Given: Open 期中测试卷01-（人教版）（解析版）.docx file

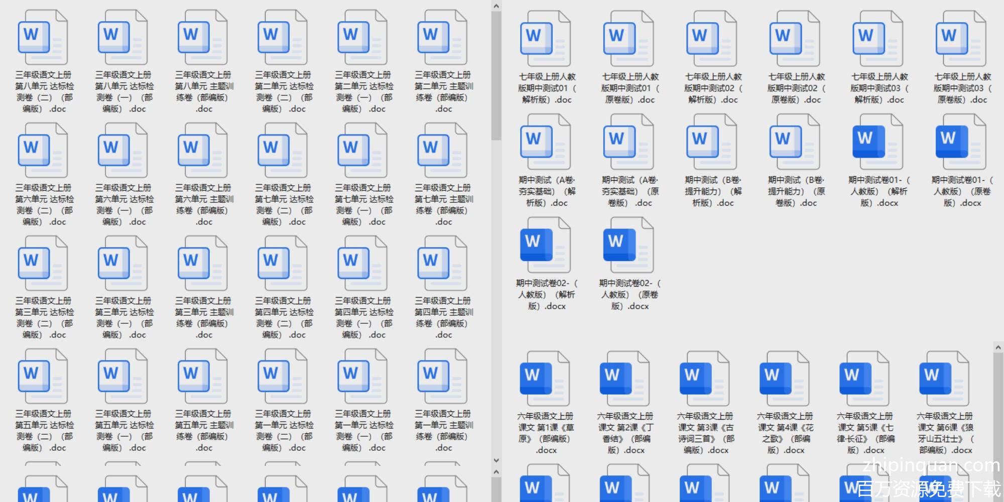Looking at the screenshot, I should tap(878, 142).
